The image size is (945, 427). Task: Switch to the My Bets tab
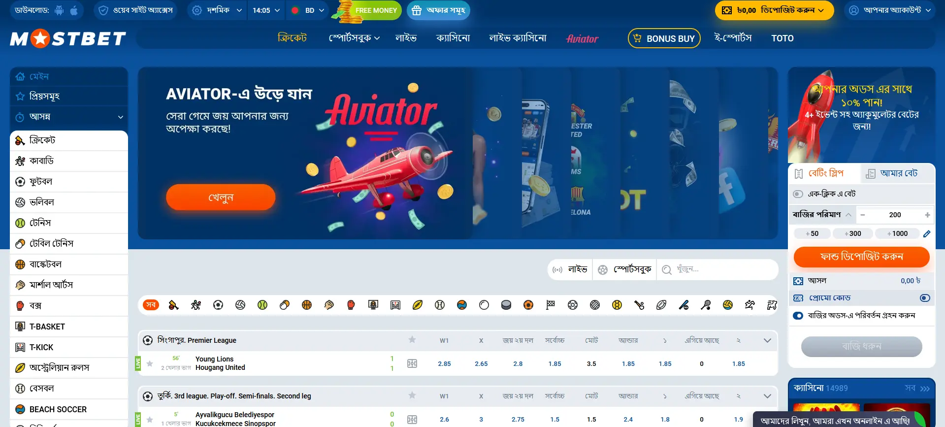(x=892, y=173)
